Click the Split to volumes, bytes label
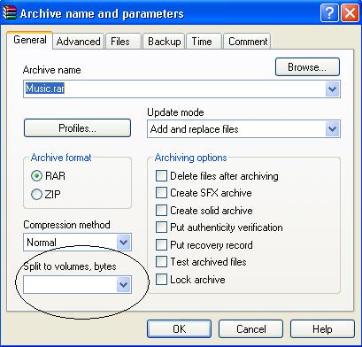This screenshot has width=362, height=347. tap(70, 266)
